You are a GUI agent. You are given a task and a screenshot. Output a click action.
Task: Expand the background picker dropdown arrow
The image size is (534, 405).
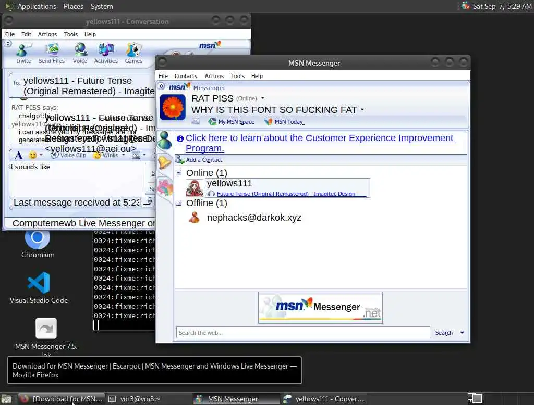pos(144,155)
